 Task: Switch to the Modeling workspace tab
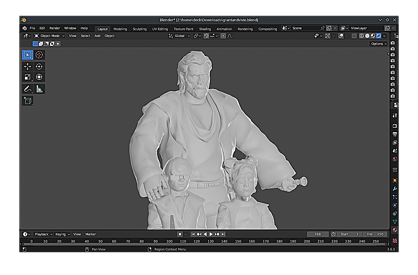[x=120, y=29]
